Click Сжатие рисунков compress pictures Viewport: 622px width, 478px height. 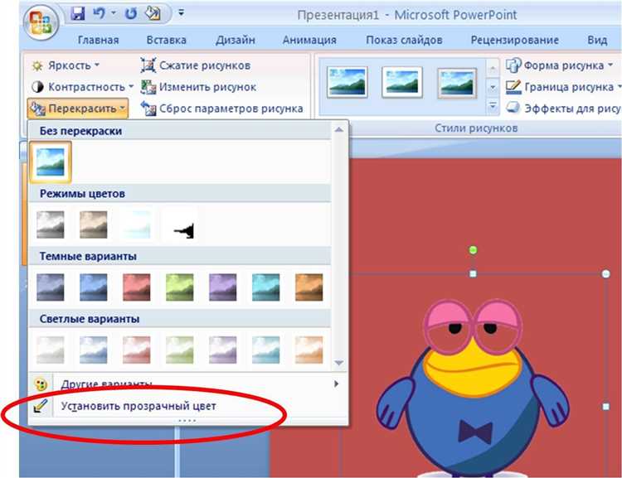(x=196, y=65)
